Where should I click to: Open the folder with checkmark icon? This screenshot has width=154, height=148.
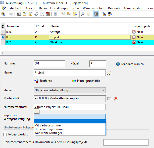click(30, 14)
